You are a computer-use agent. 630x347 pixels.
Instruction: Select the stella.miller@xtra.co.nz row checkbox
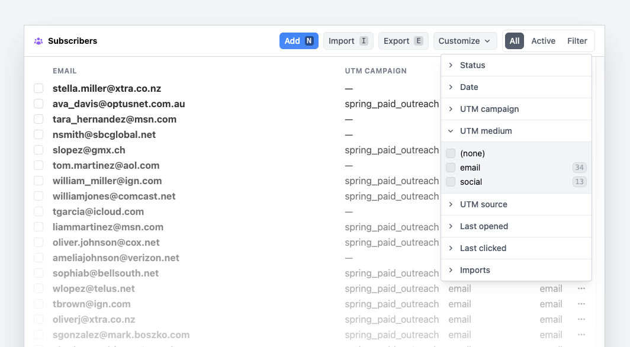tap(38, 88)
